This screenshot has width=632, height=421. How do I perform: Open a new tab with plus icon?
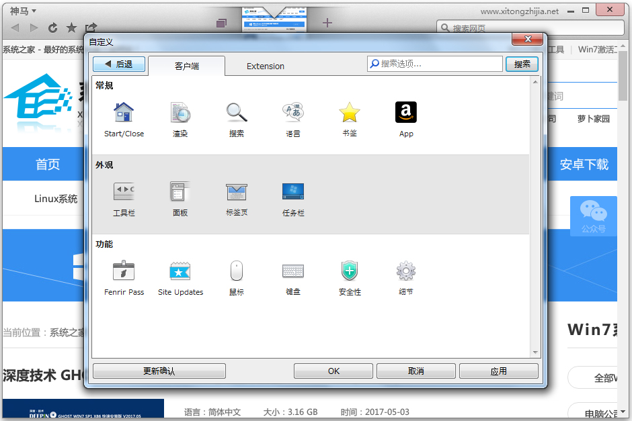tap(327, 23)
